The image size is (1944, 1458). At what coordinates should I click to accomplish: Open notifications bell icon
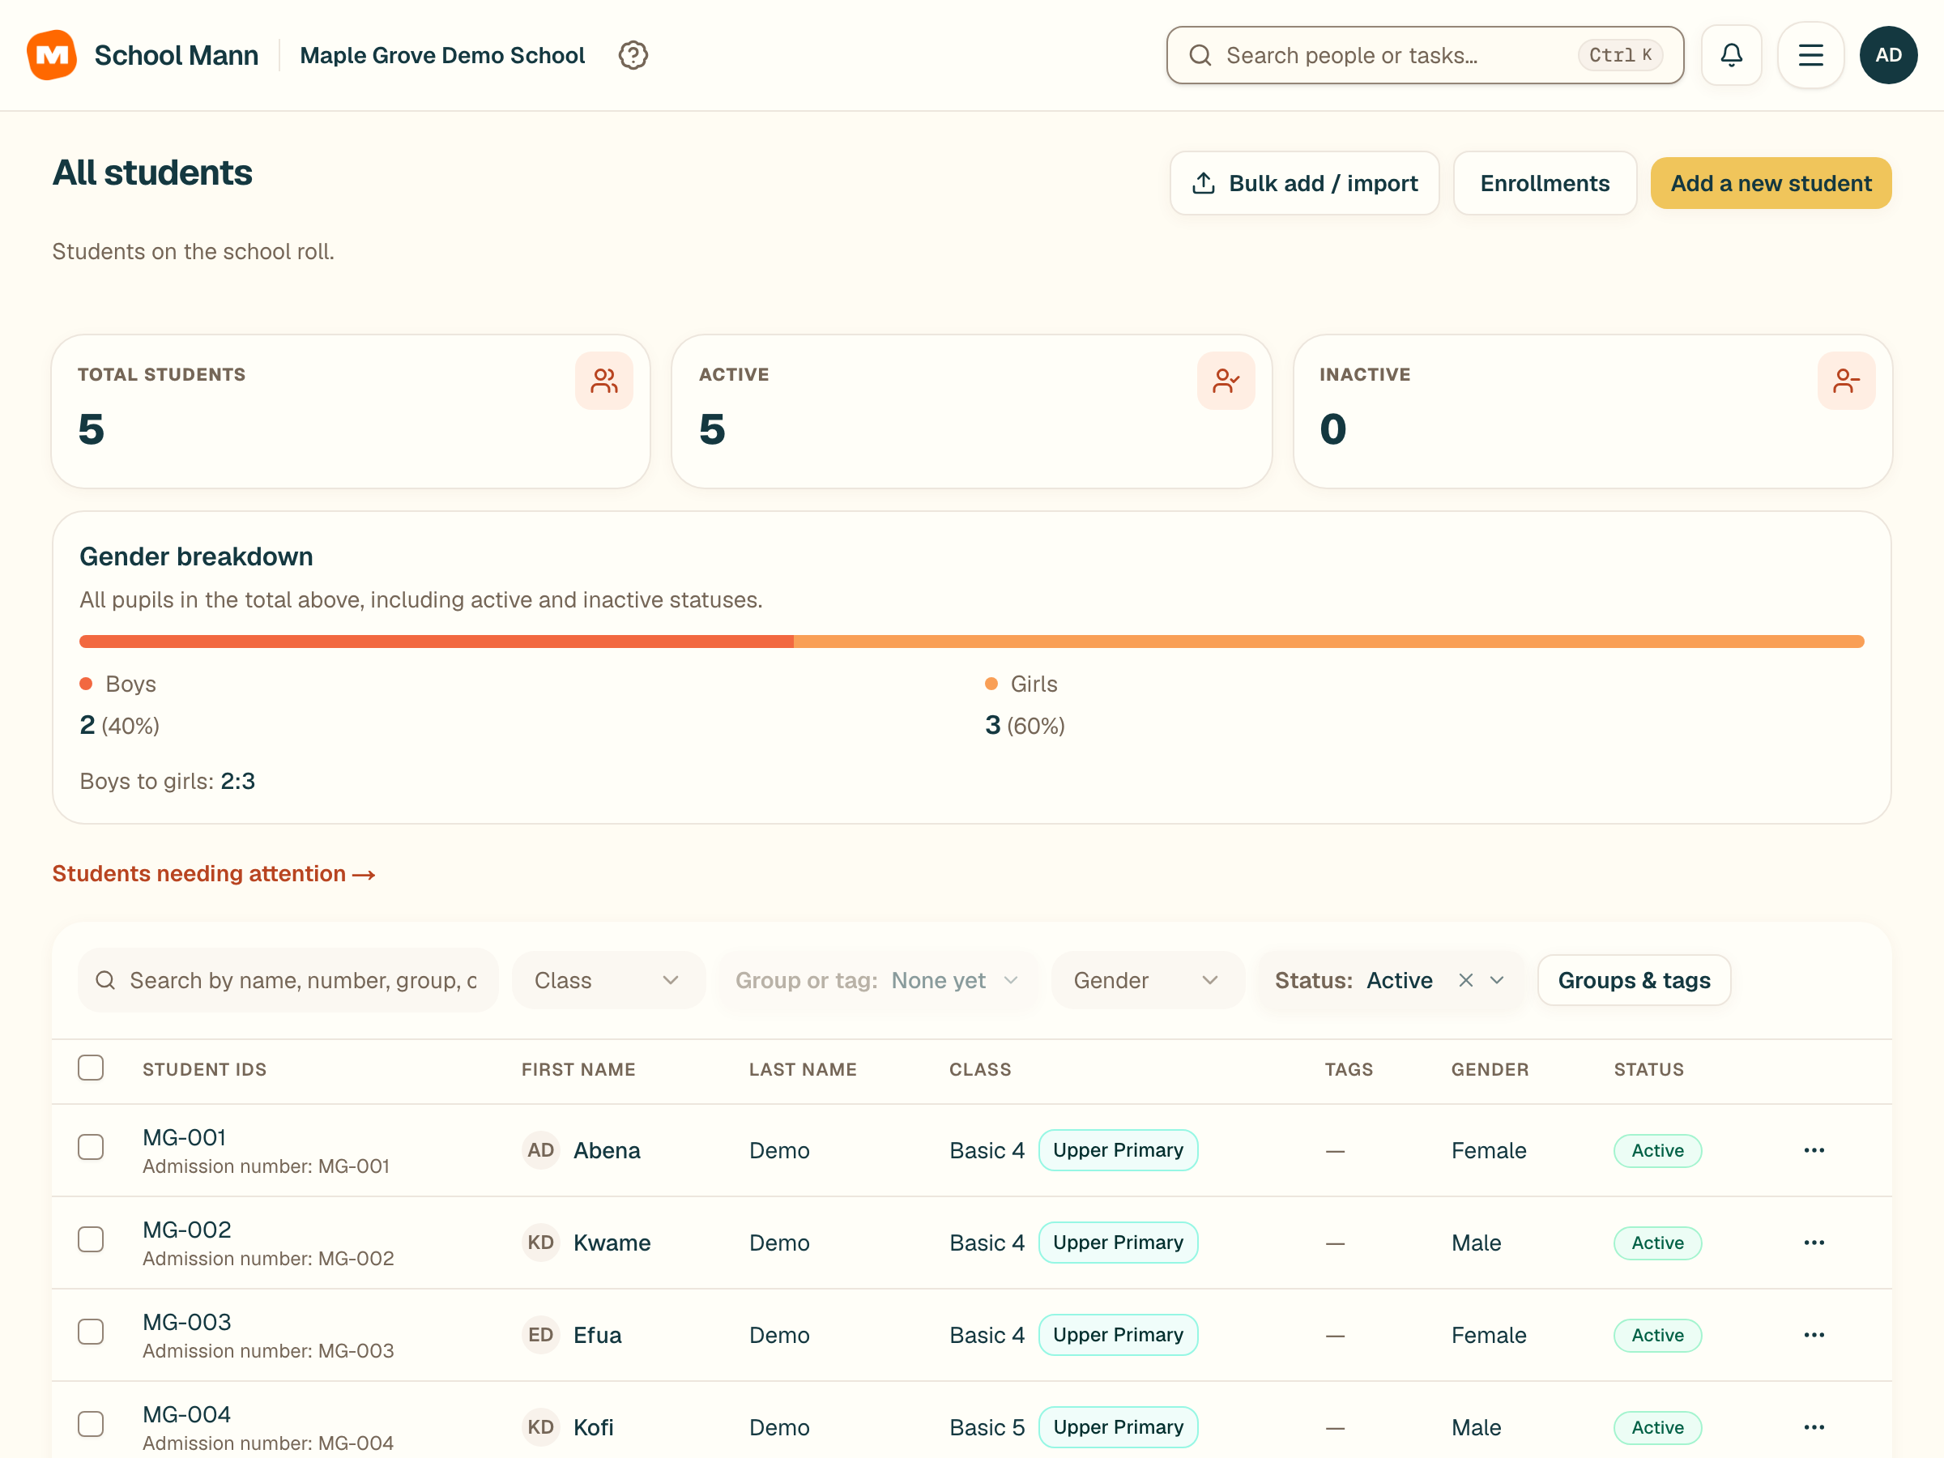point(1731,55)
